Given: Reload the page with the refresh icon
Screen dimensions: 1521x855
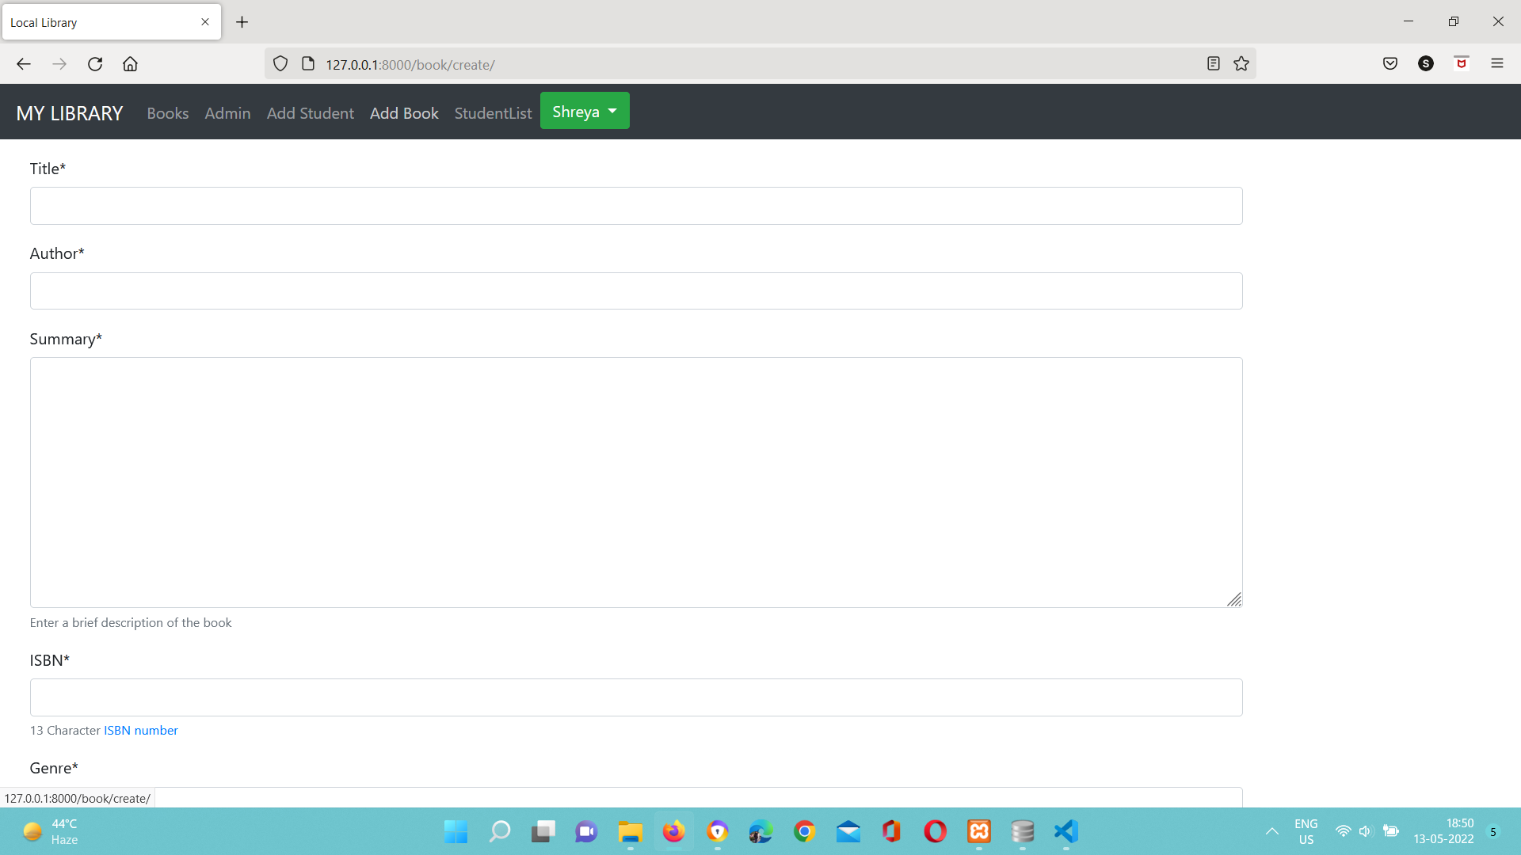Looking at the screenshot, I should pos(95,64).
